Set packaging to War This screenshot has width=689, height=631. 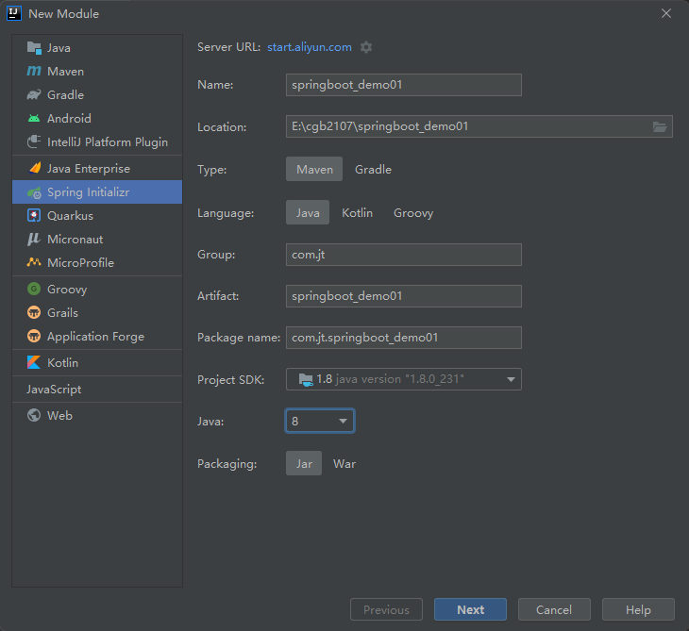pos(344,464)
